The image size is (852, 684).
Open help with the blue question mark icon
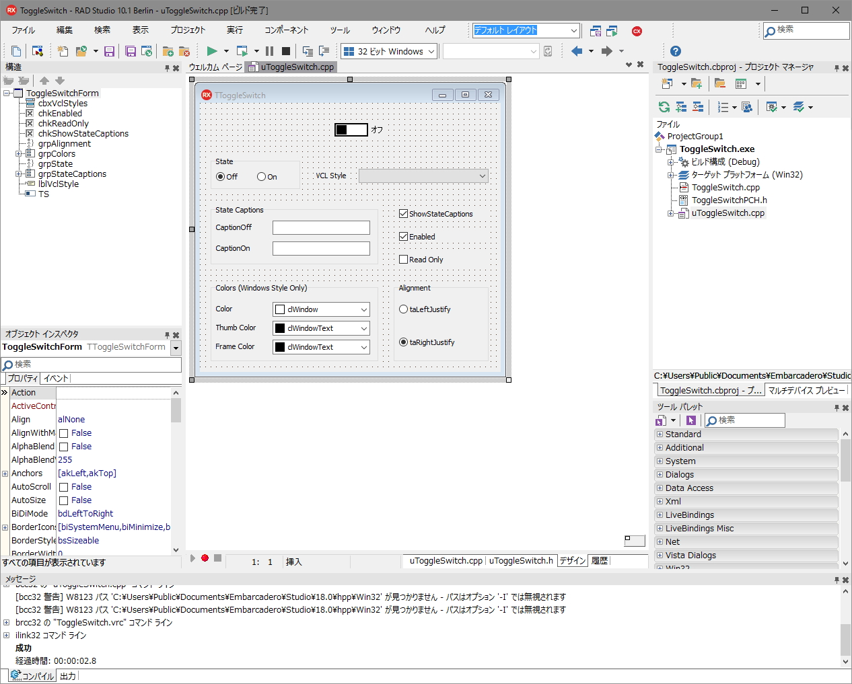(x=676, y=51)
